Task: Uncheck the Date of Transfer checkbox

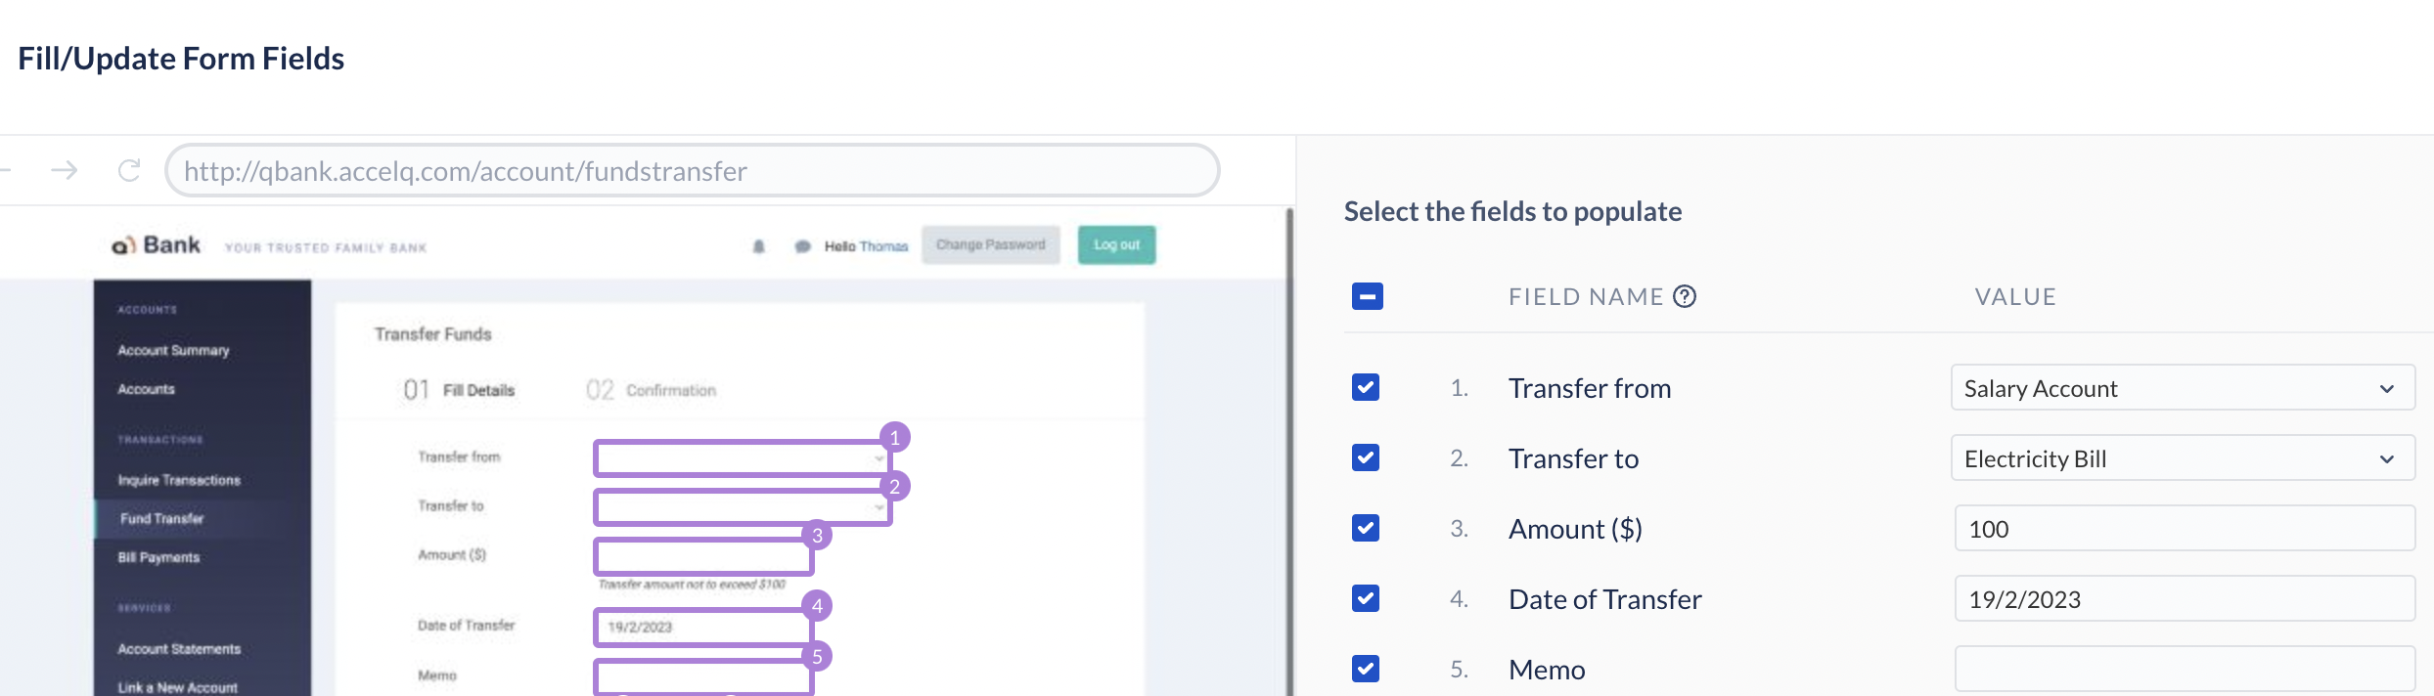Action: click(x=1366, y=598)
